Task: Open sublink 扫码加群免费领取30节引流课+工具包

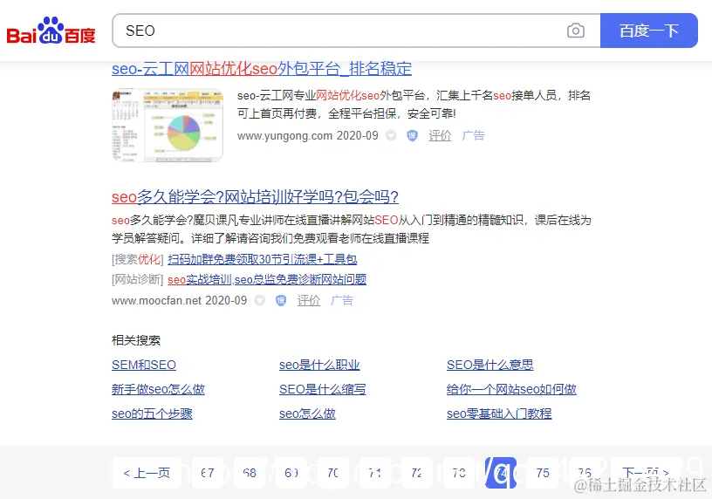Action: (x=262, y=259)
